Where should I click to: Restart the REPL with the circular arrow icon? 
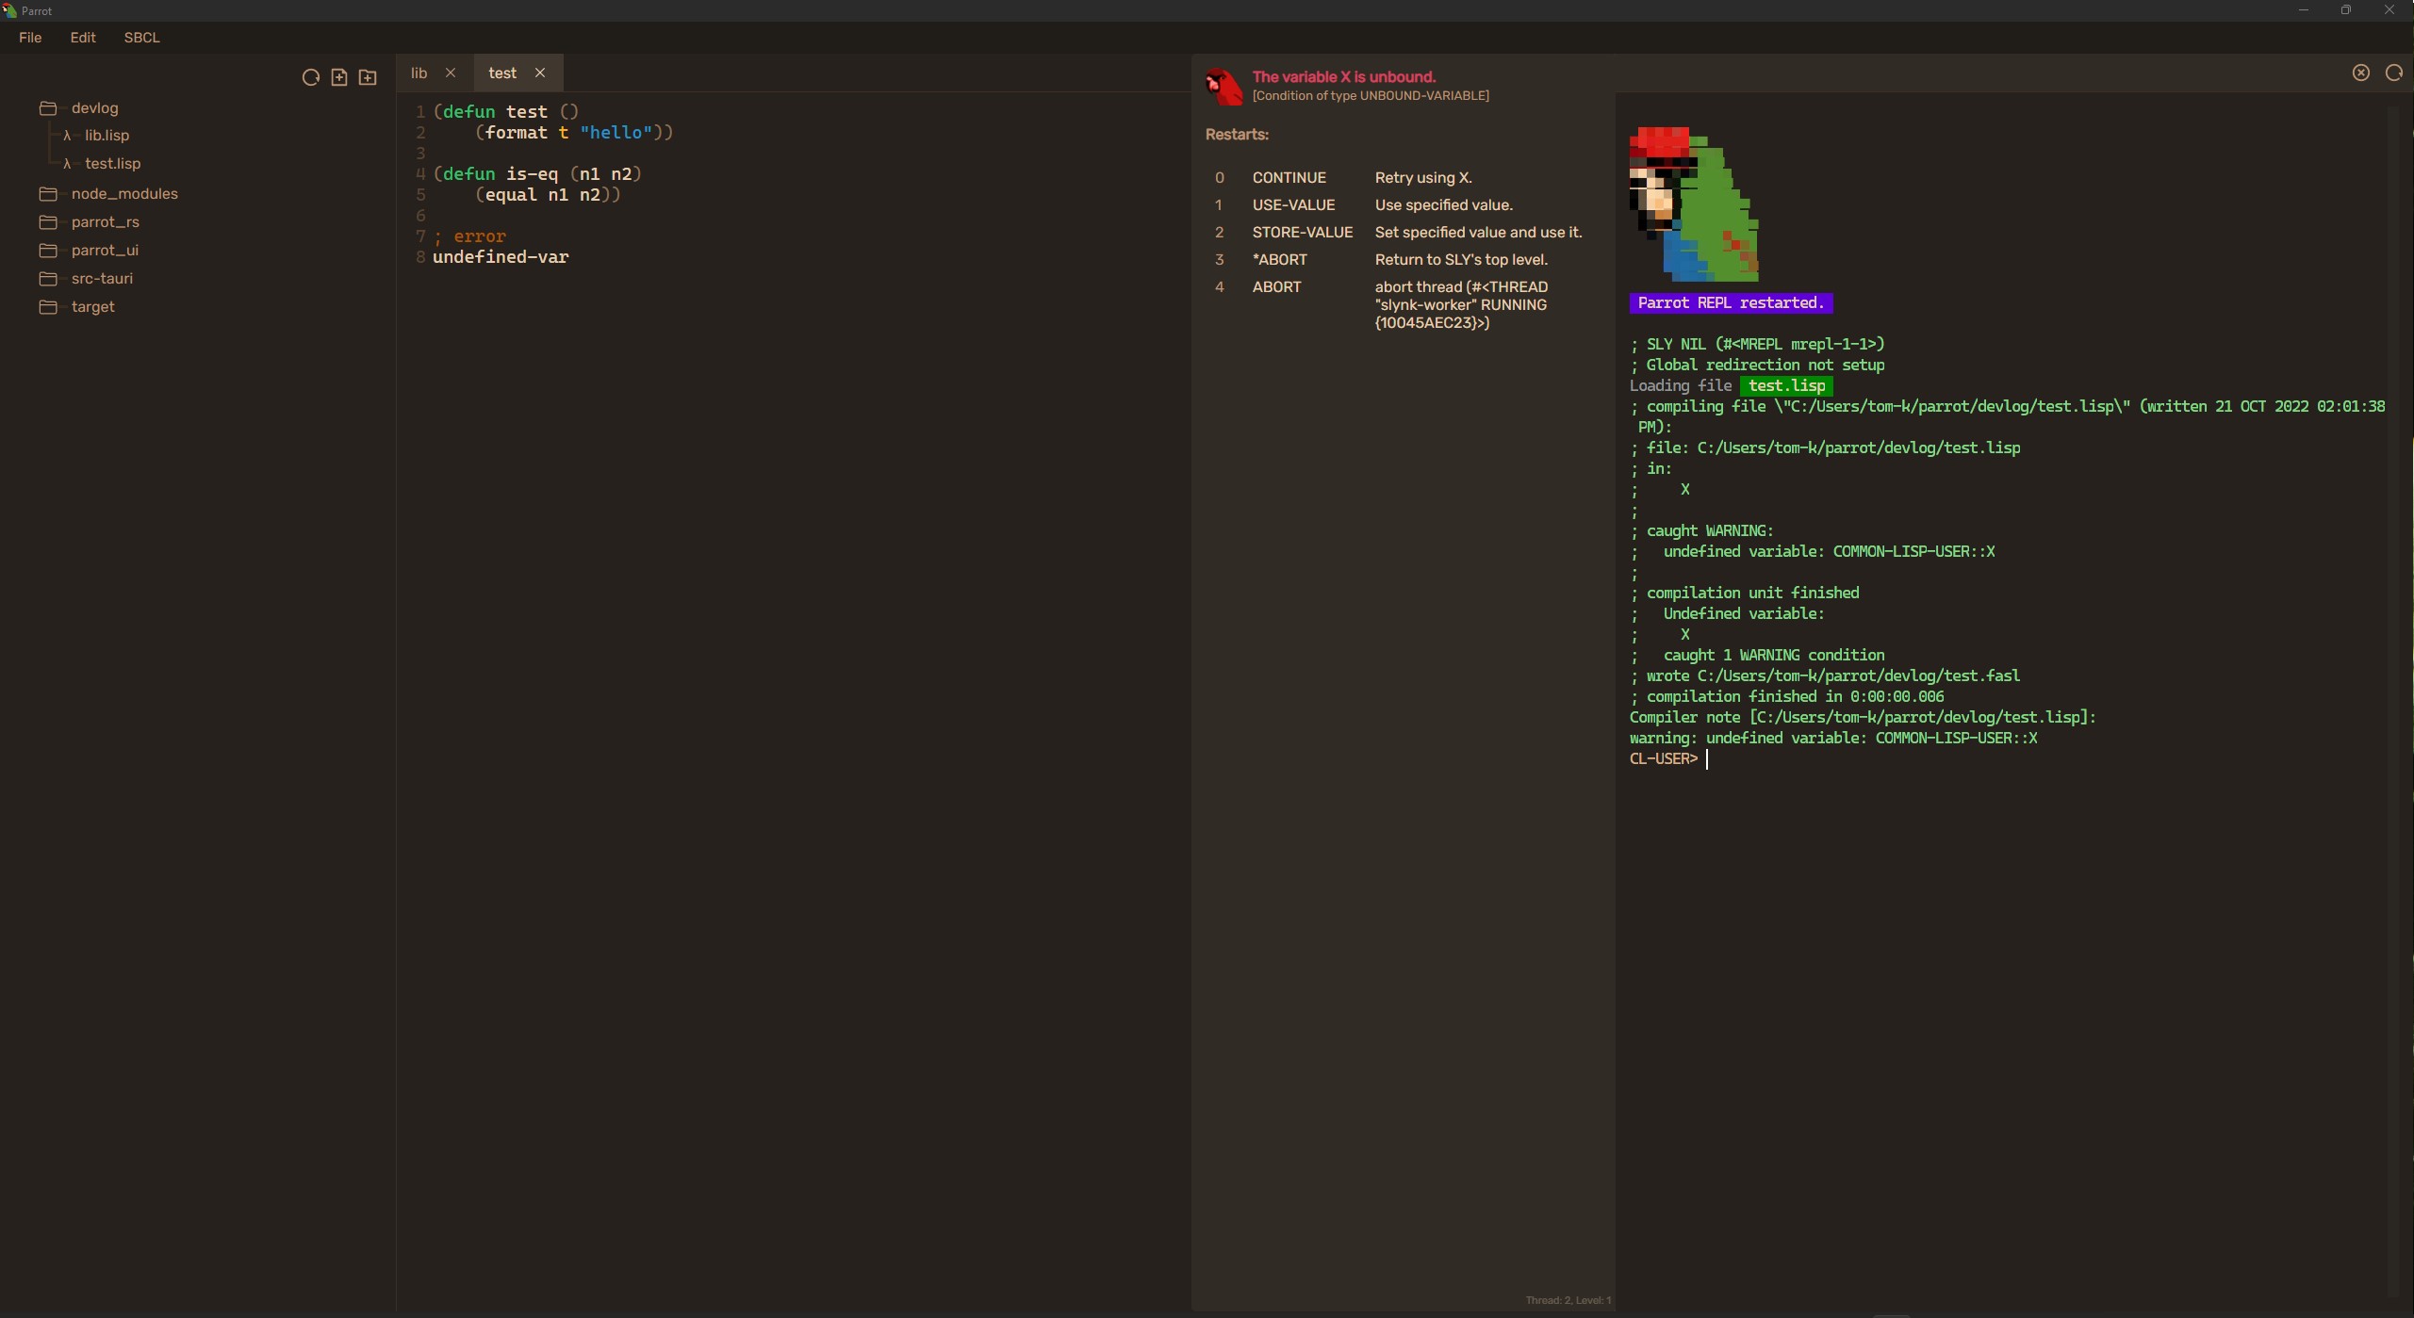[x=2393, y=73]
